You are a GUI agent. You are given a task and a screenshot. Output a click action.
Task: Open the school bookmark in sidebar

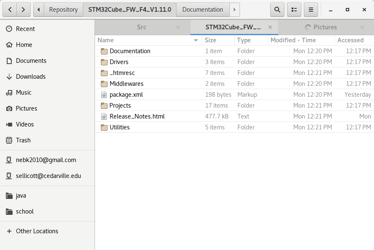[x=47, y=212]
